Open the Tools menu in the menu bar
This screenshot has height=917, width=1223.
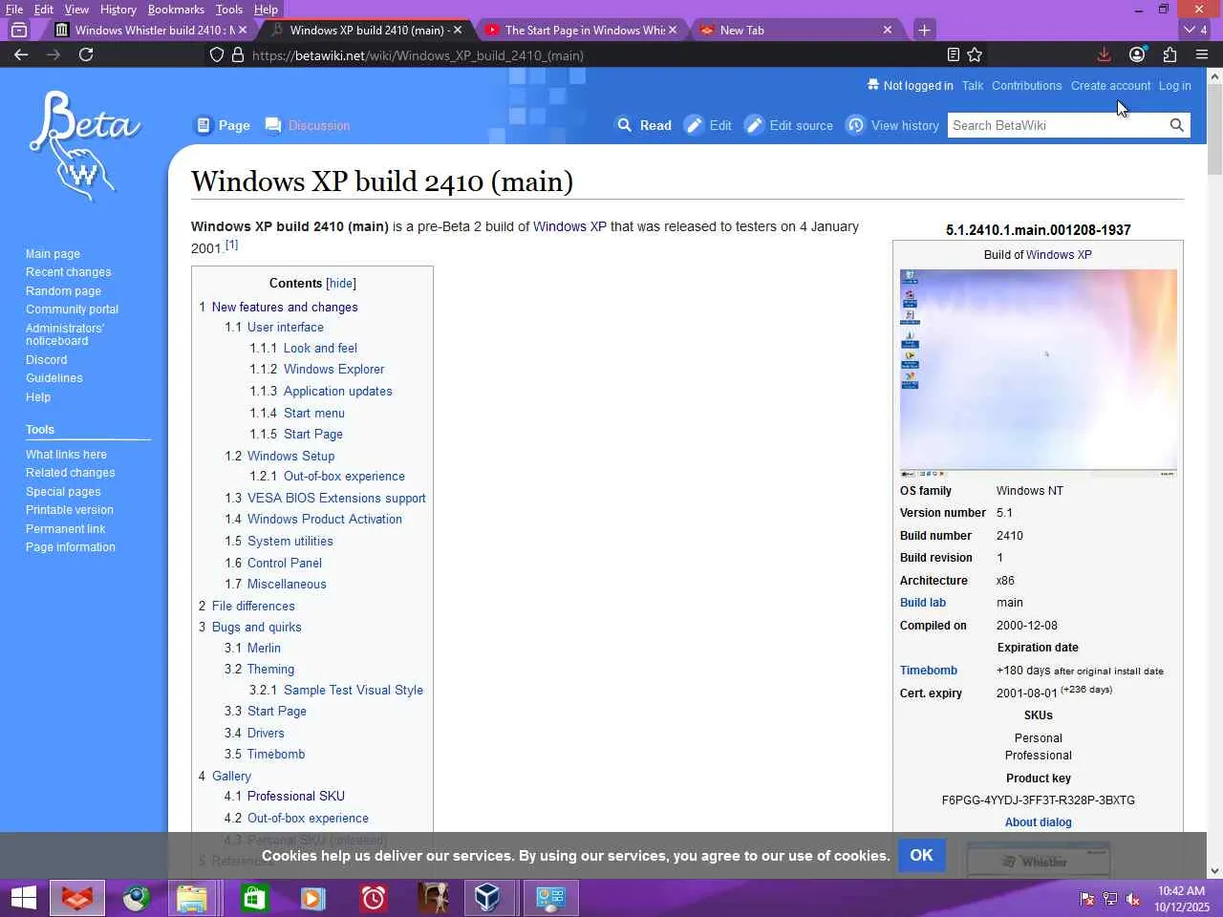(x=229, y=10)
